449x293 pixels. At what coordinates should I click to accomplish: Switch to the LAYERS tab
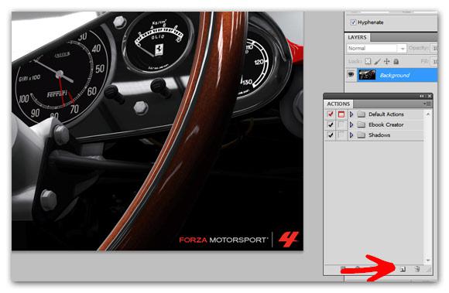coord(357,37)
